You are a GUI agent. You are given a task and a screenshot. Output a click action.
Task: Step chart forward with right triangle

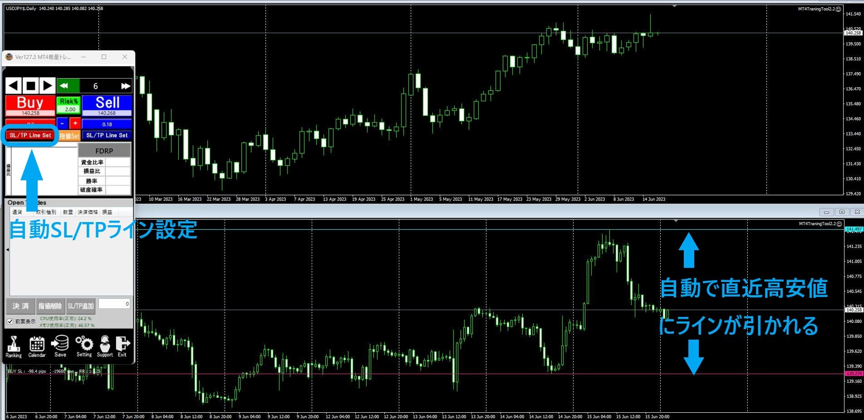click(x=47, y=85)
